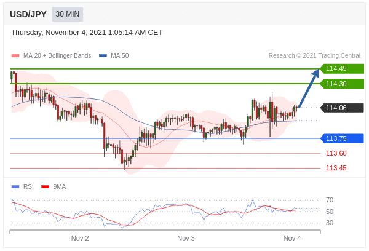Click the 30 MIN timeframe button
The image size is (369, 251).
tap(67, 14)
